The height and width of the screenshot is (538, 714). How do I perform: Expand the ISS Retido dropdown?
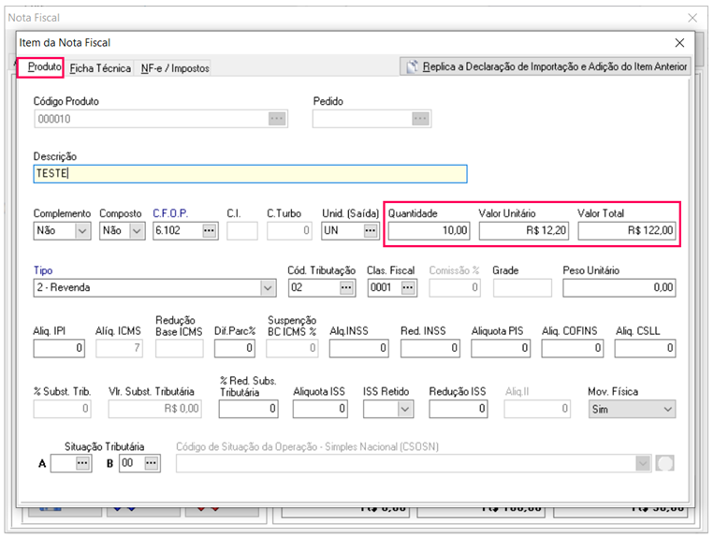tap(404, 409)
